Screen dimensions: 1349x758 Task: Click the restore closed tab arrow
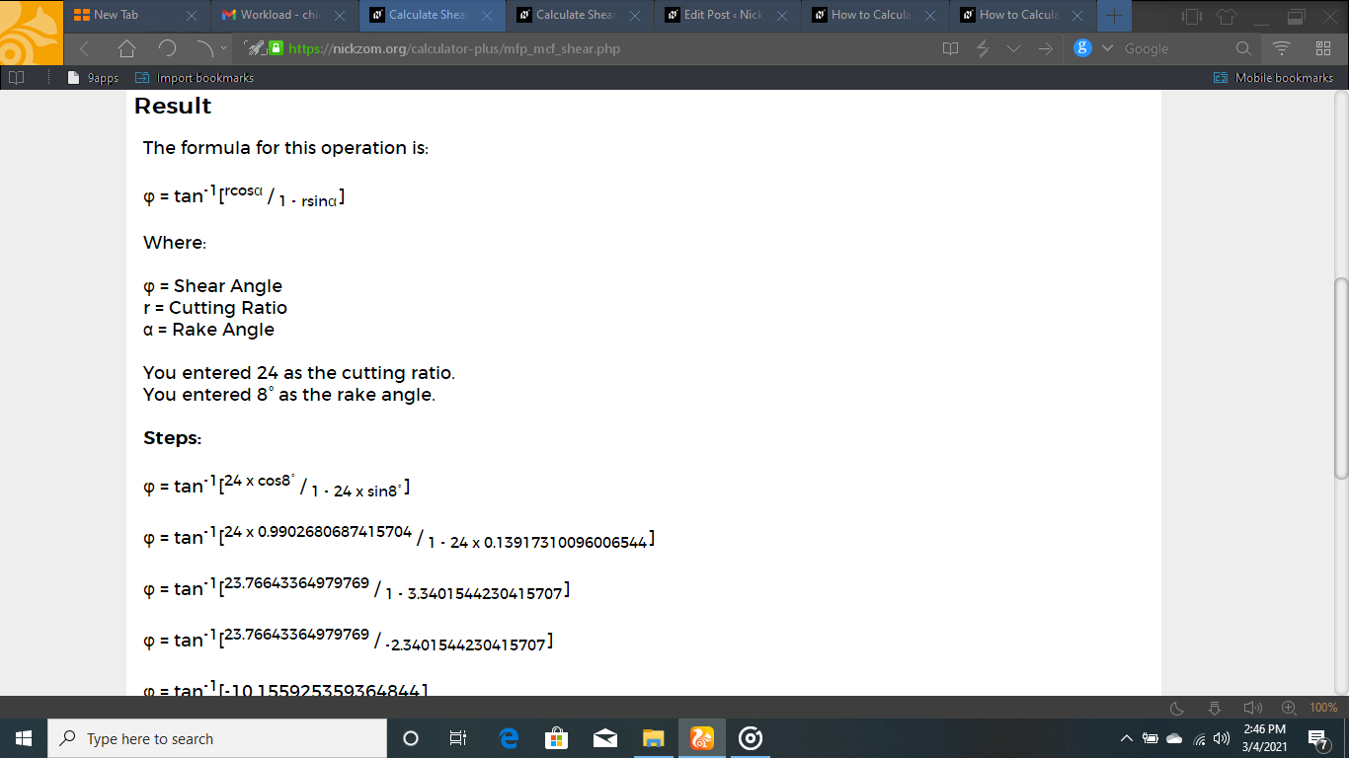point(203,47)
